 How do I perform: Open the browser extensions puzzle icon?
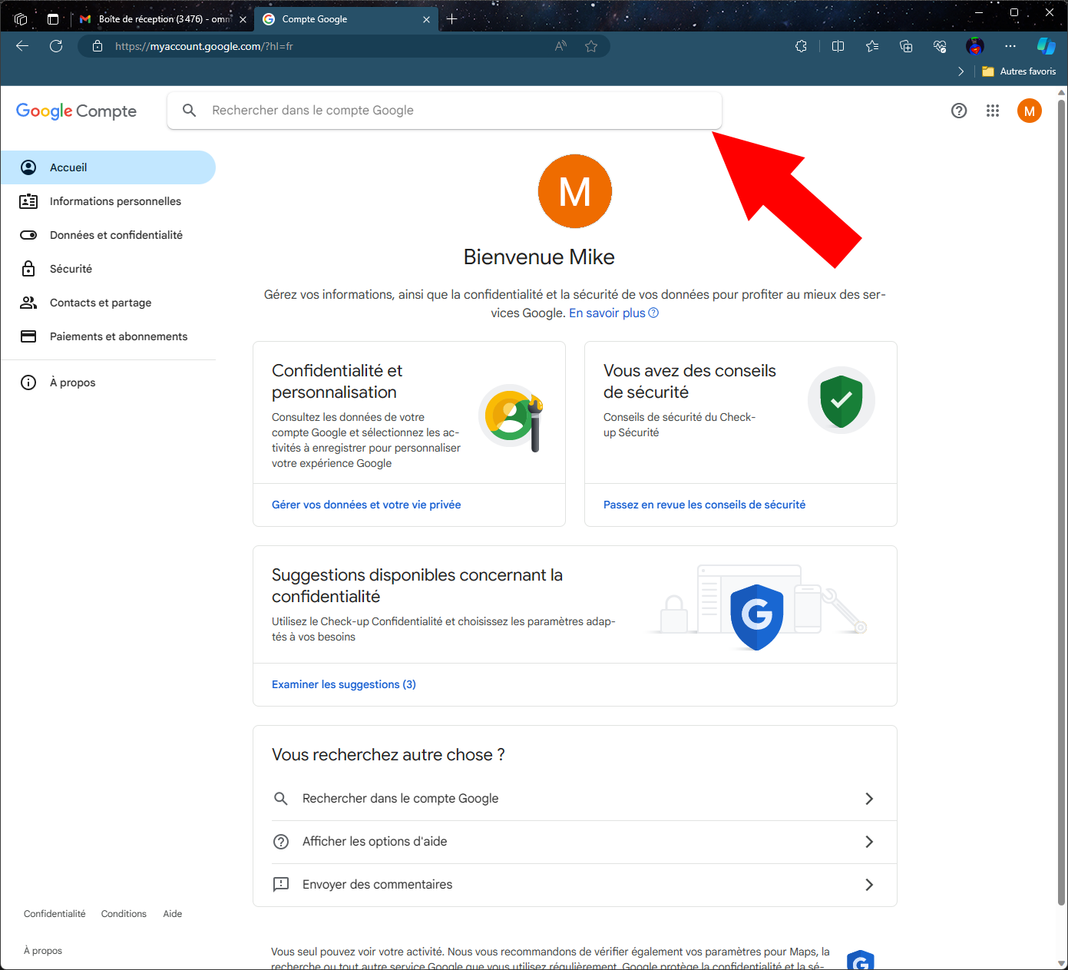[801, 46]
